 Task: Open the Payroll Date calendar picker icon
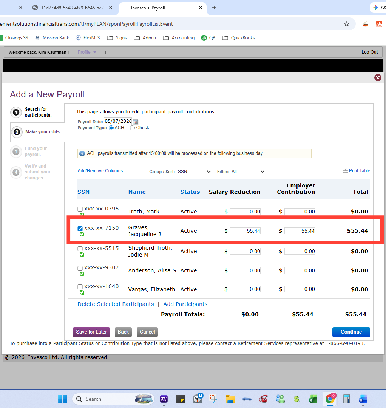tap(136, 122)
